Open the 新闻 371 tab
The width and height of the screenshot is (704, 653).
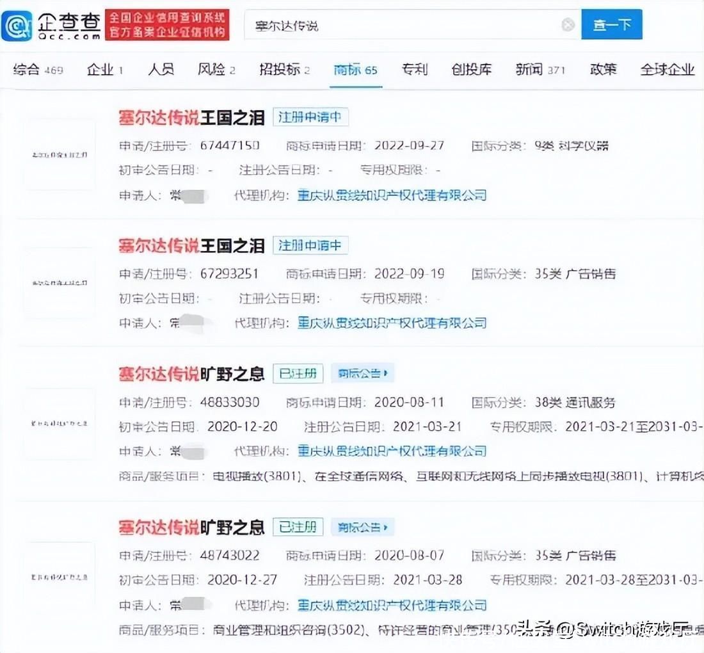[540, 70]
